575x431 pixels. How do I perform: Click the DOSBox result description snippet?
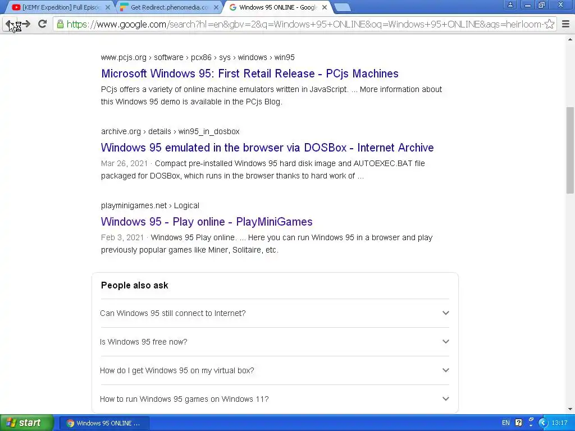tap(263, 169)
